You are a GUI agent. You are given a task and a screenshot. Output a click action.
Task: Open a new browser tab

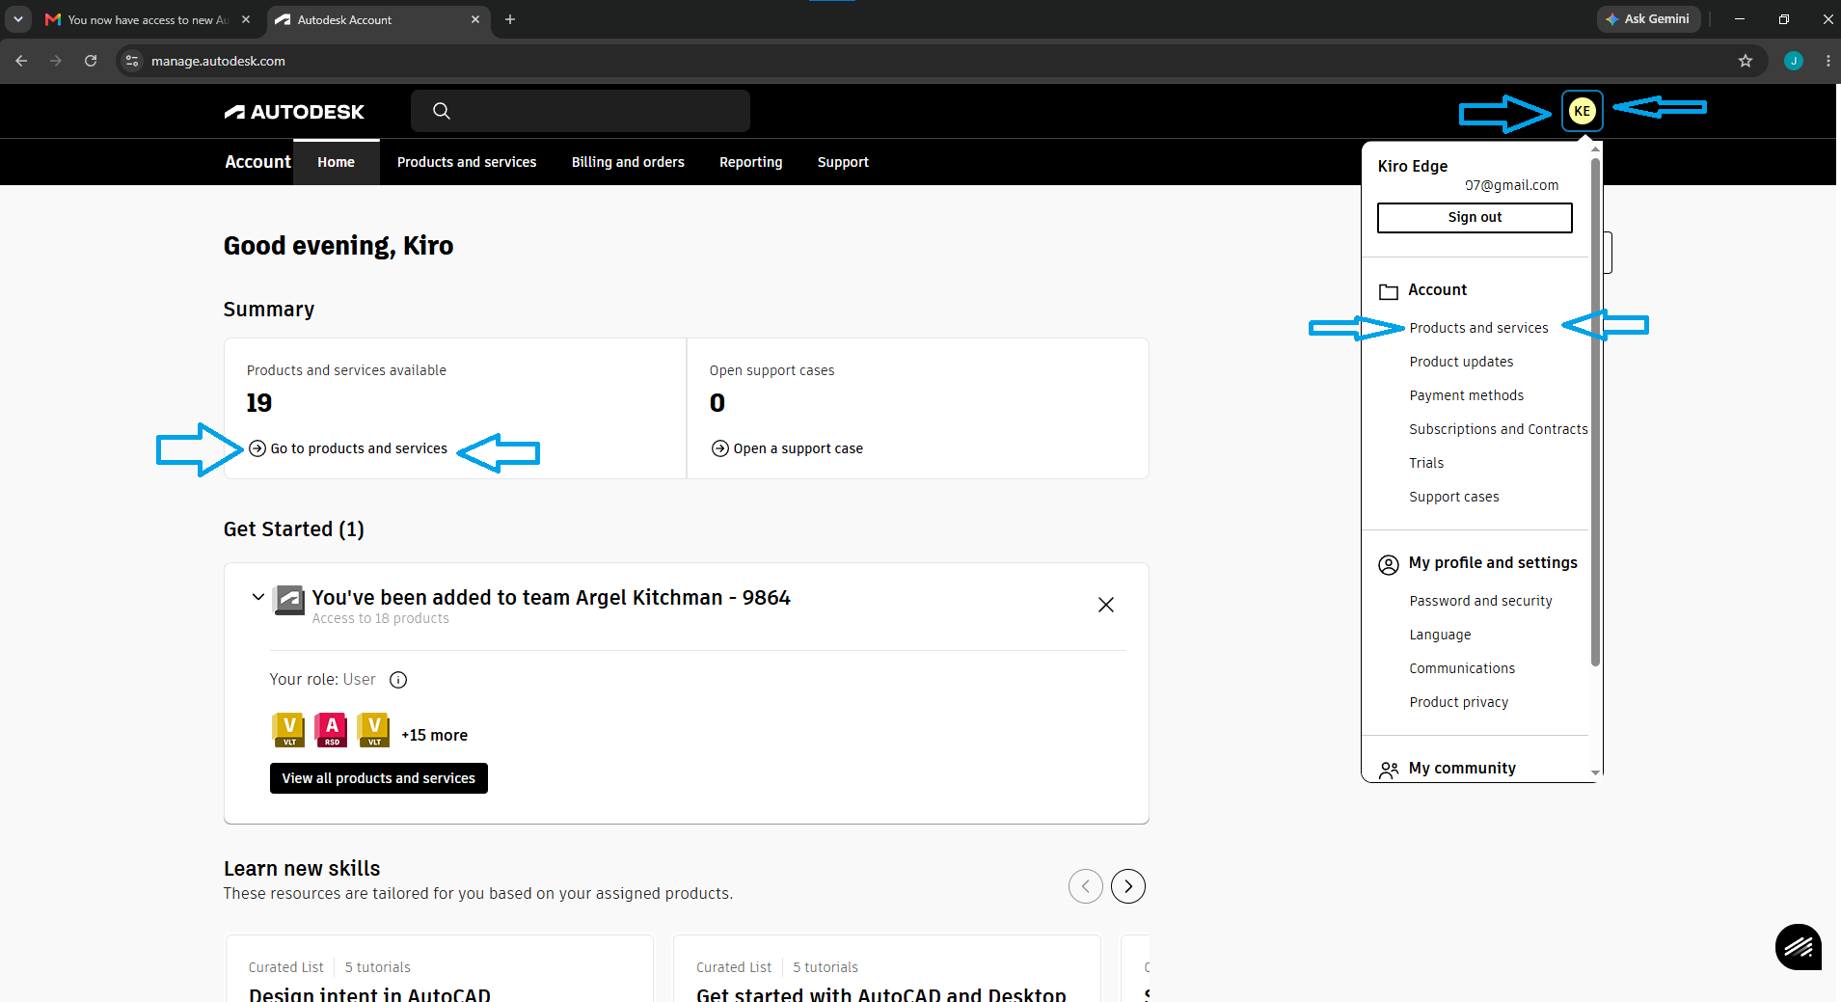point(510,19)
